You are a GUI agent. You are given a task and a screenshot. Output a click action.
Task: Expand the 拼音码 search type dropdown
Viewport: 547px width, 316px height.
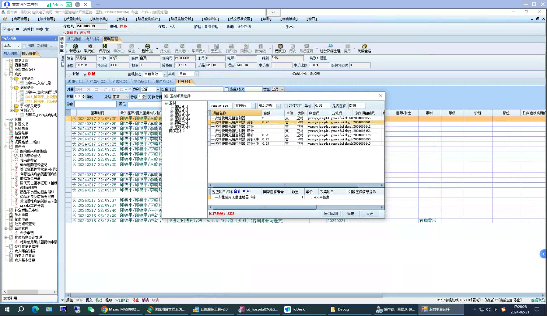253,106
